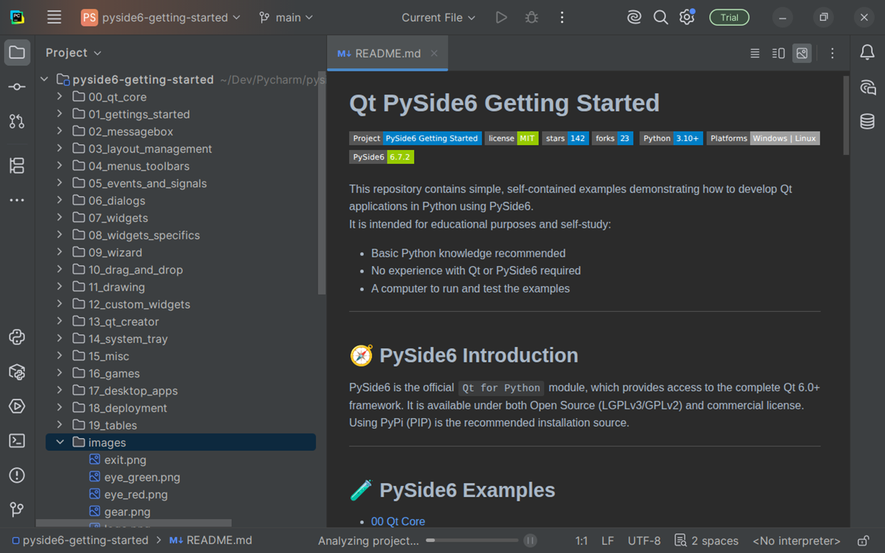Select gear.png file
The width and height of the screenshot is (885, 553).
(x=127, y=512)
